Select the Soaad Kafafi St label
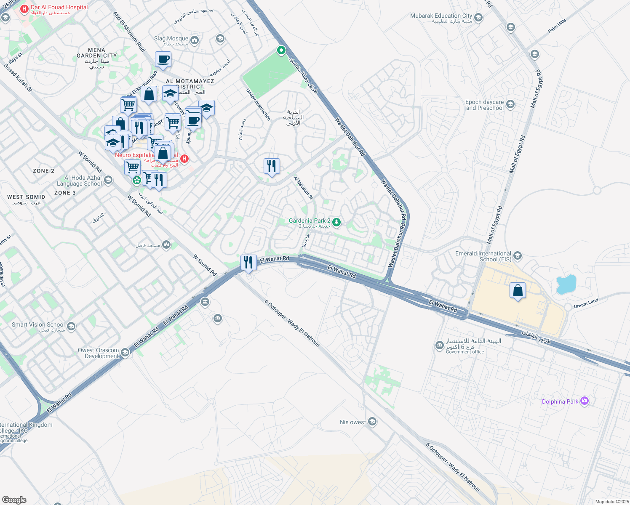Viewport: 630px width, 505px height. (x=18, y=77)
